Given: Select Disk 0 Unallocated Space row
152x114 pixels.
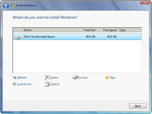Looking at the screenshot, I should point(77,37).
